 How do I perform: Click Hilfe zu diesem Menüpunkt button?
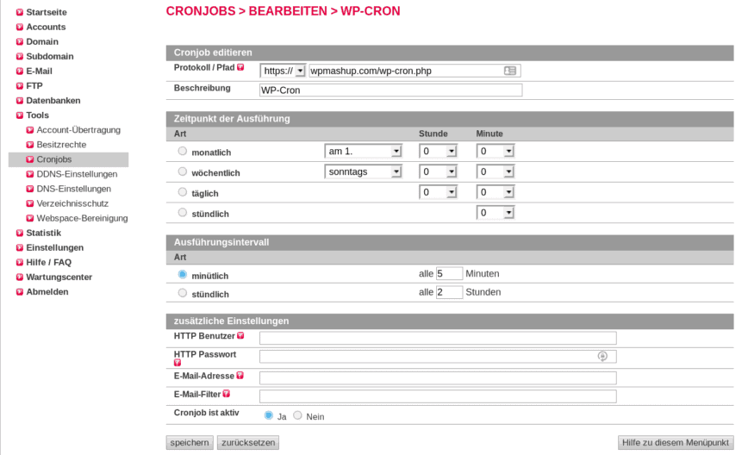[x=675, y=442]
